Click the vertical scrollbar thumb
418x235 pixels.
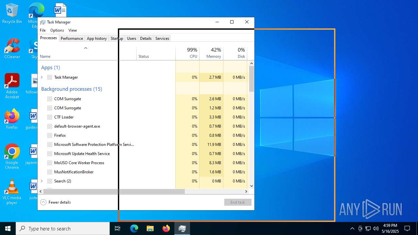pos(251,79)
